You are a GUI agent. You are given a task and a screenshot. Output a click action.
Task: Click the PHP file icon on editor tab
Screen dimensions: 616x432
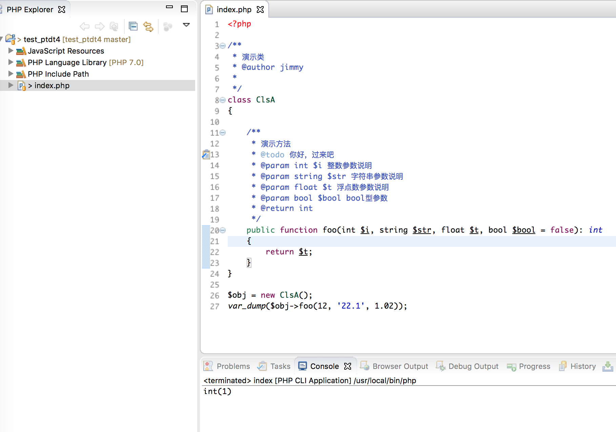(x=209, y=9)
